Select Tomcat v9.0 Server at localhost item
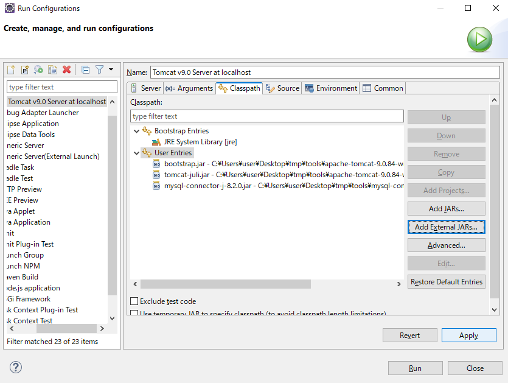This screenshot has width=508, height=383. click(x=57, y=102)
